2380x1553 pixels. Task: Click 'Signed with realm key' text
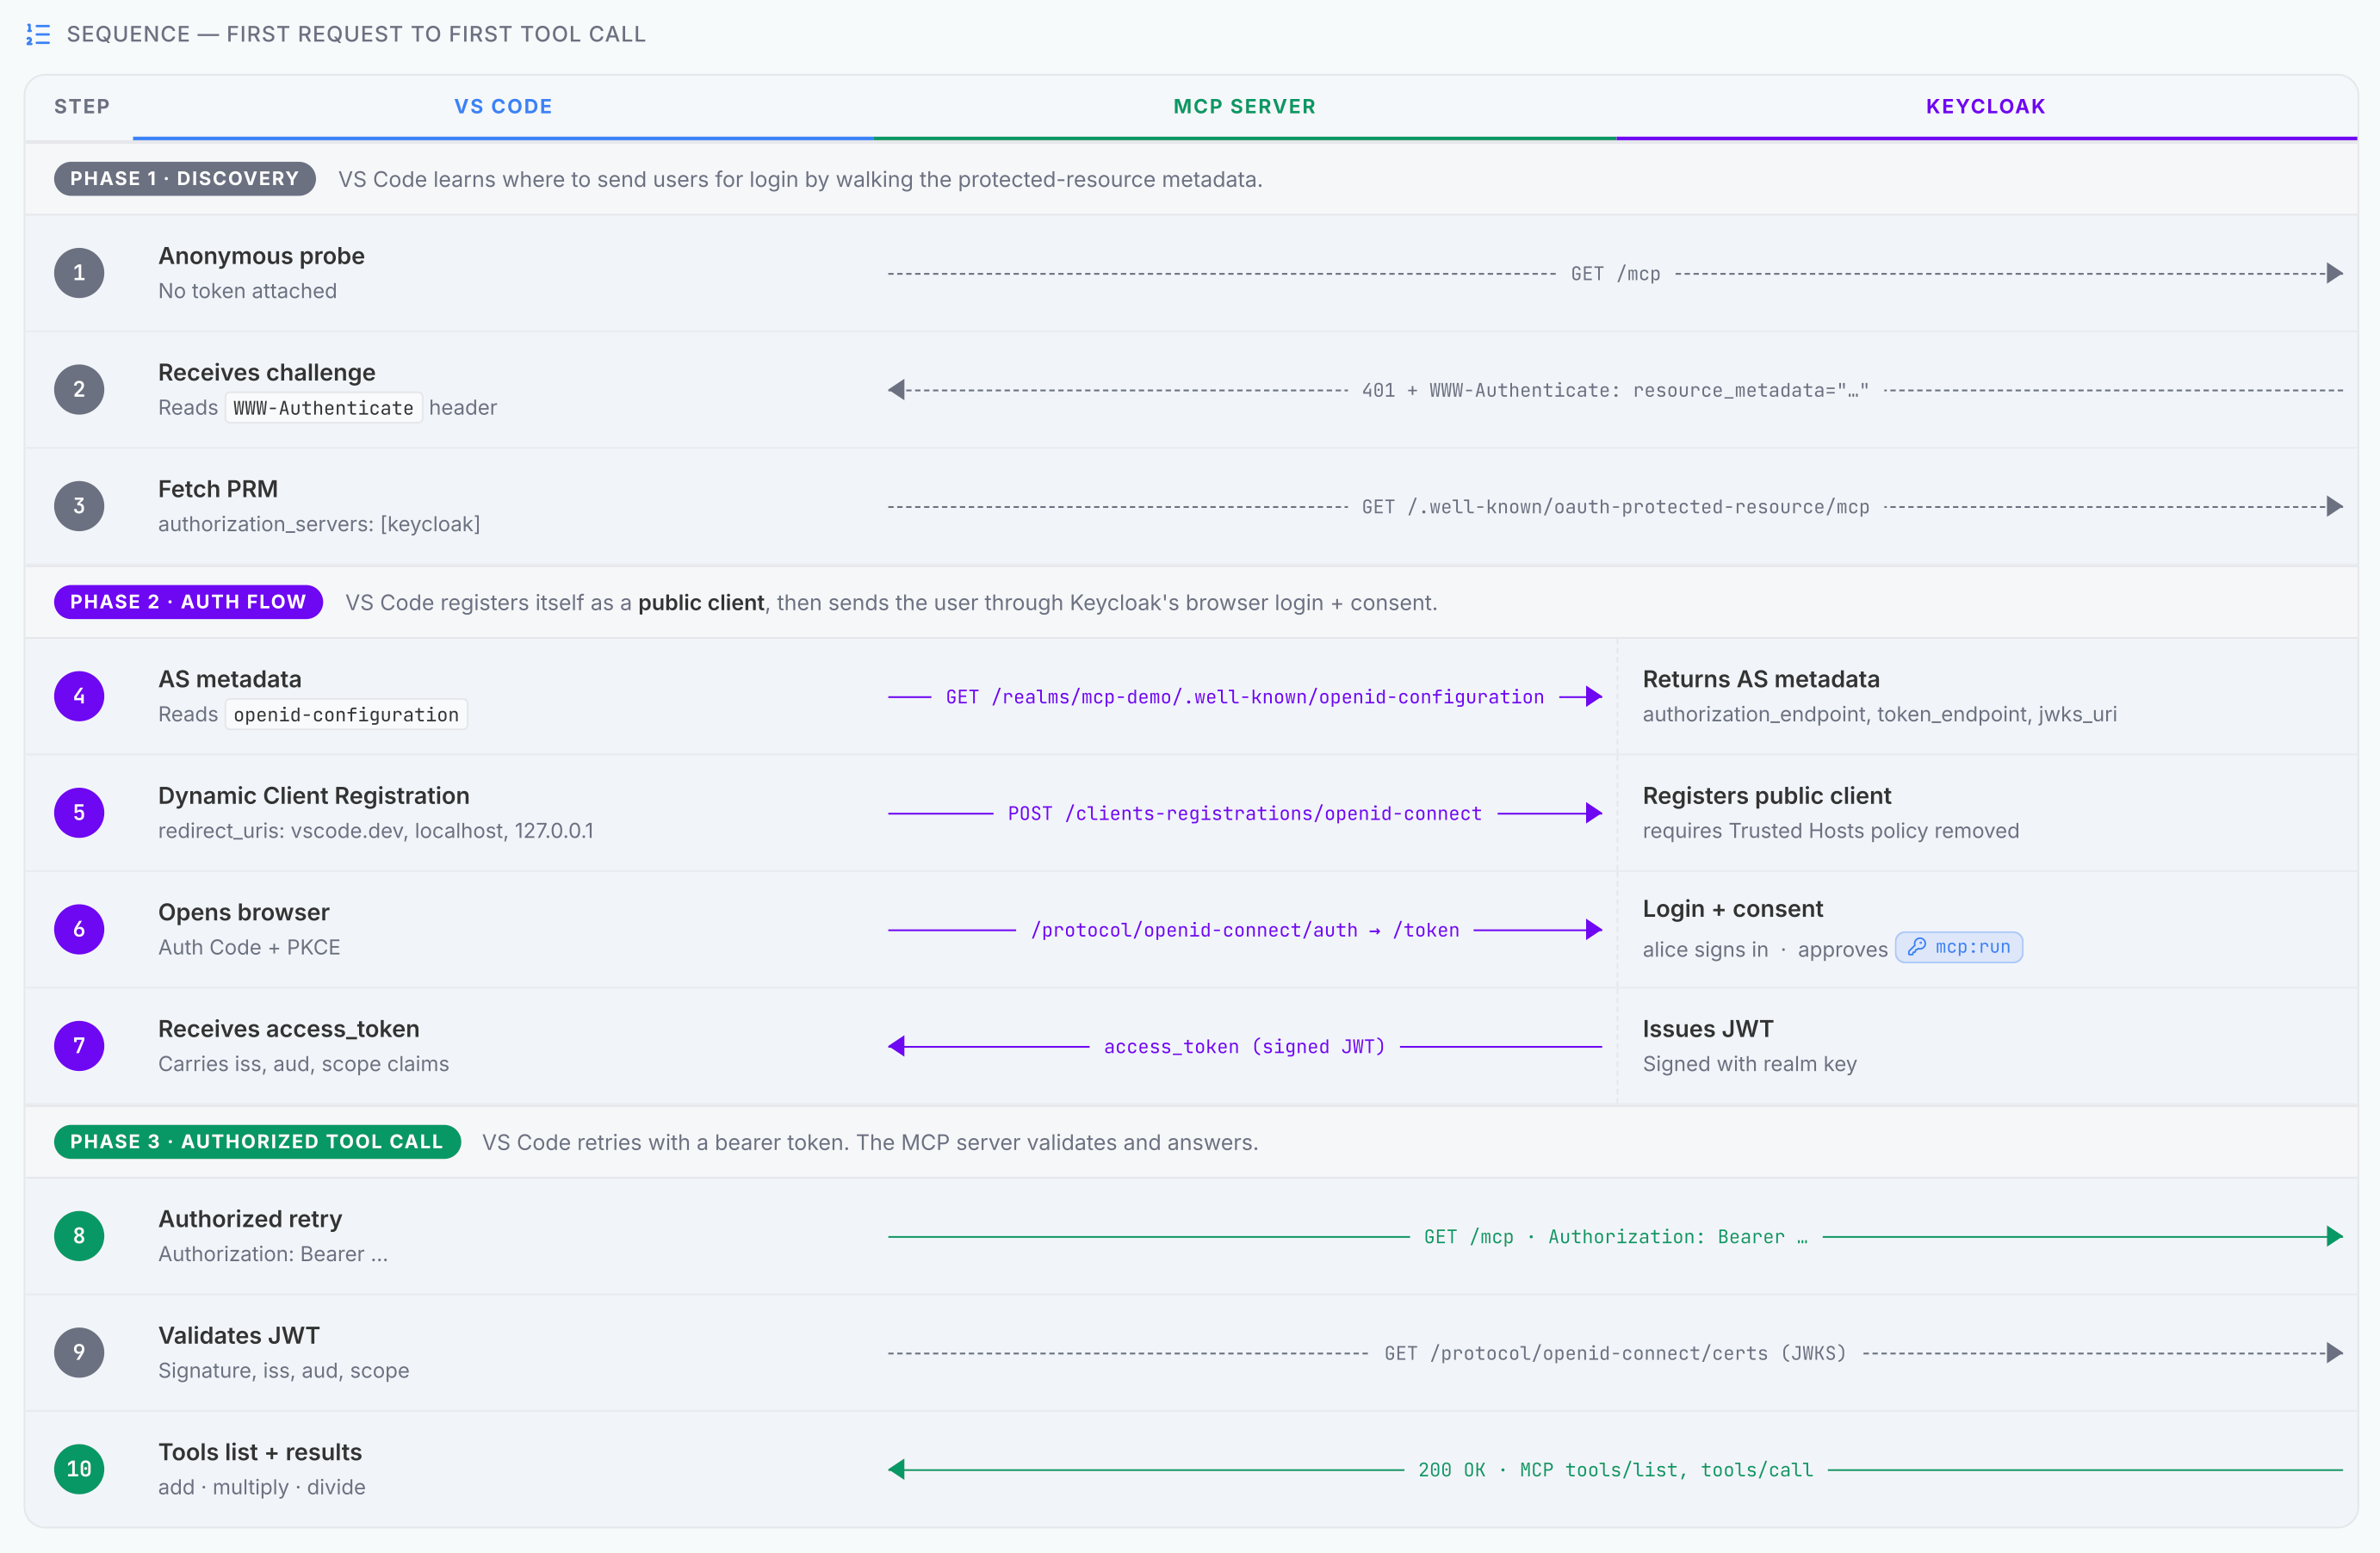(x=1749, y=1063)
